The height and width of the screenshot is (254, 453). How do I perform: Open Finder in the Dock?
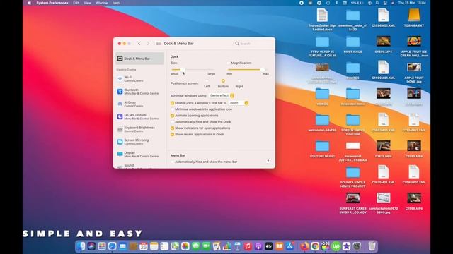pos(81,246)
